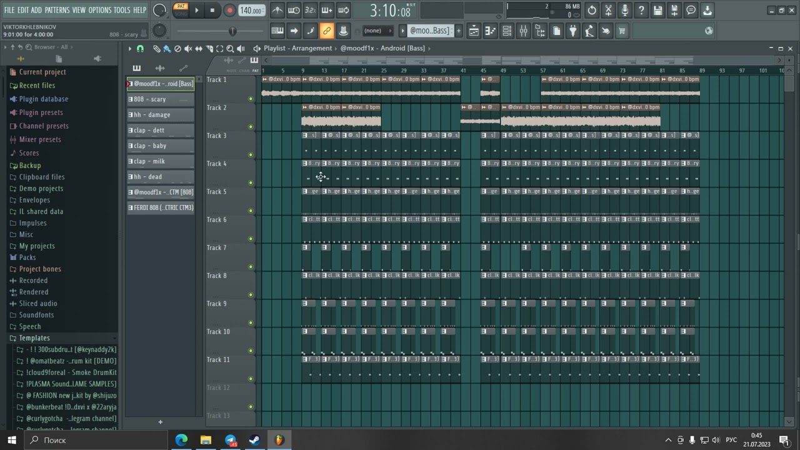Switch to SONG mode

181,14
